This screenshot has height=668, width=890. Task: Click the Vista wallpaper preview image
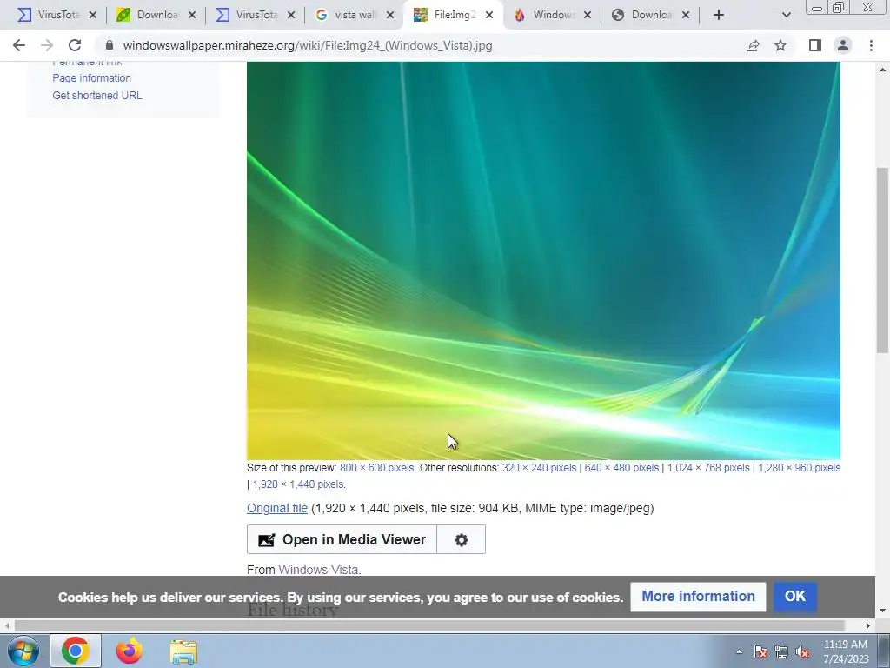[x=543, y=261]
